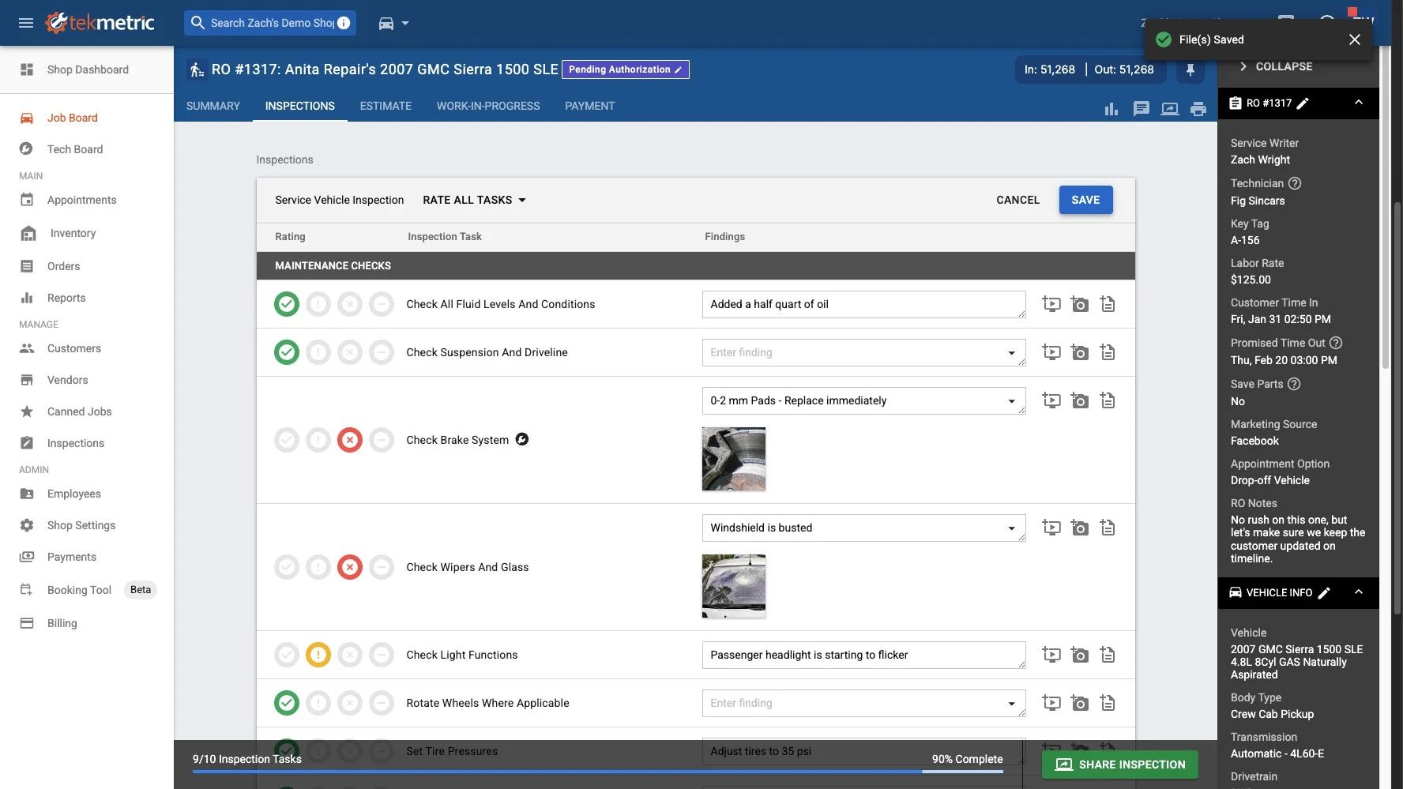Mark Check All Fluid Levels as failed red
Screen dimensions: 1403x789
(x=350, y=304)
